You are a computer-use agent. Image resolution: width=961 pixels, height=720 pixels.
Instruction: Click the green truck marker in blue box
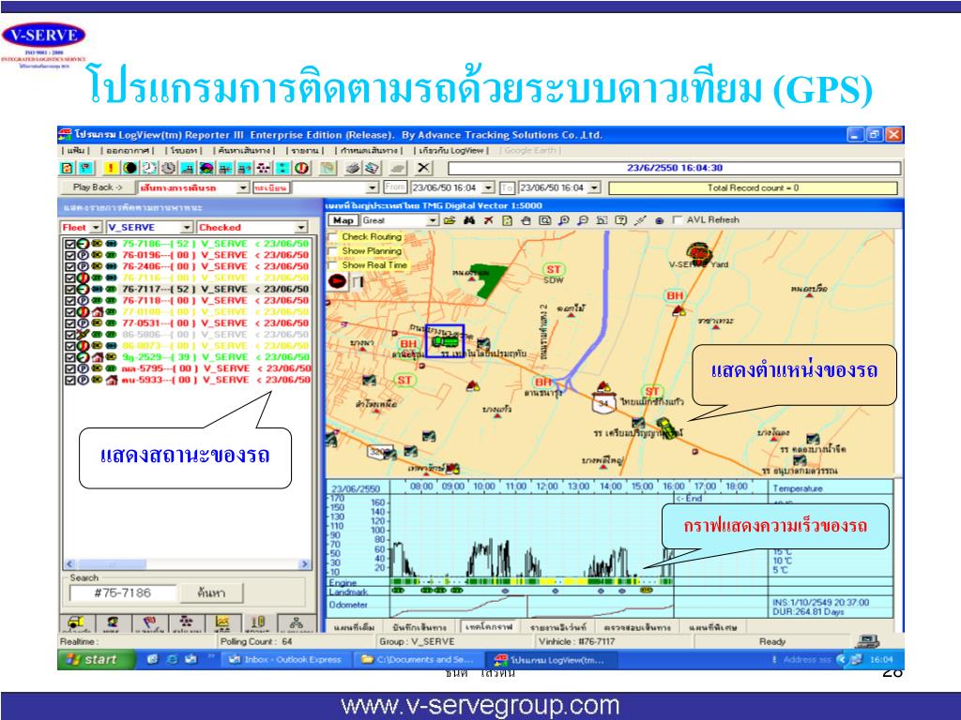coord(445,340)
